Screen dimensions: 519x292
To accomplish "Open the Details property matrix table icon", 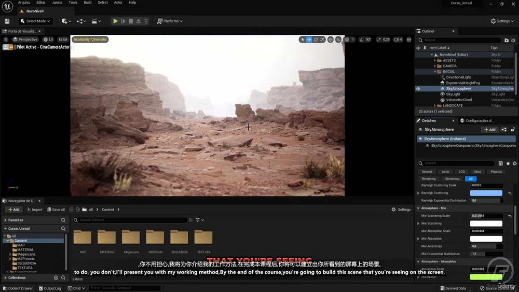I will [x=500, y=163].
